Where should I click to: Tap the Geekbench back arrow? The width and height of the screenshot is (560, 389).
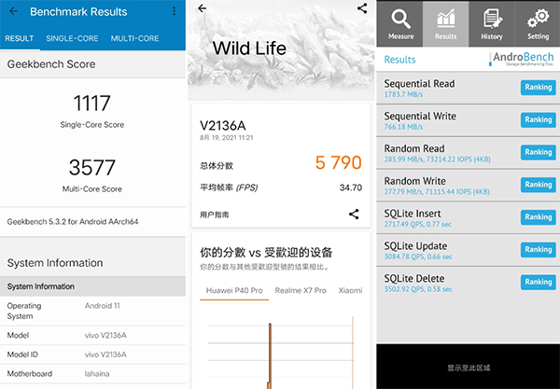pos(13,12)
